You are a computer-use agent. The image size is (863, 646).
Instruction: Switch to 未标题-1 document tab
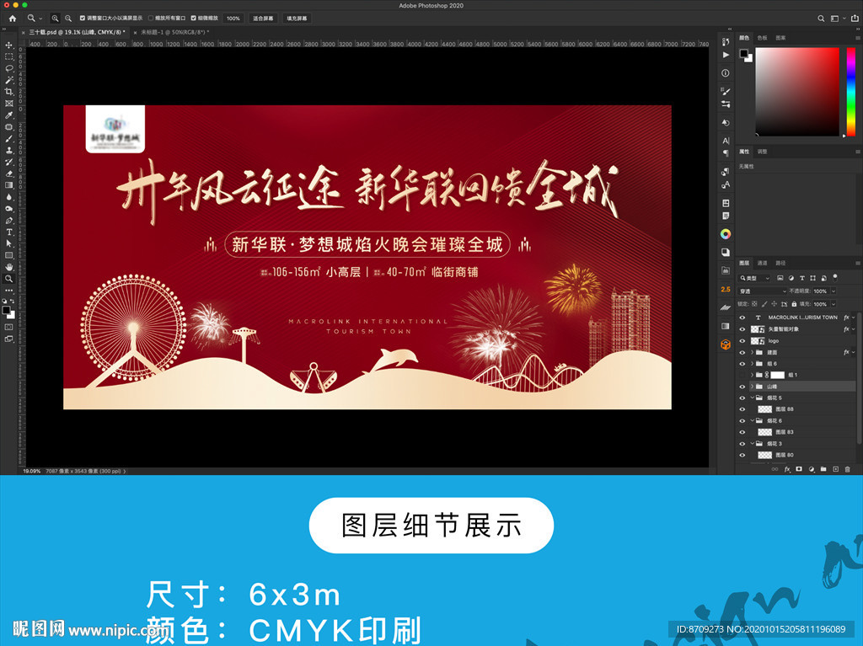[x=175, y=32]
